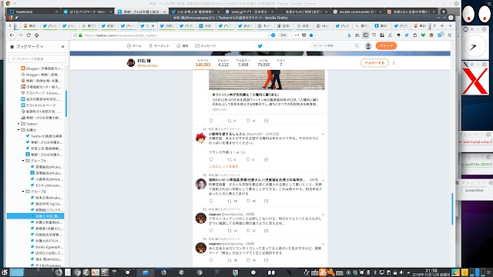Open the モーメント navigation item
The image size is (493, 277).
tap(159, 46)
